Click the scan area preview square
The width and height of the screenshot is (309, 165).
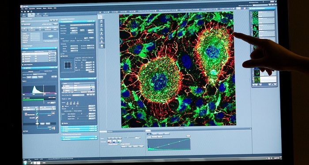[68, 65]
